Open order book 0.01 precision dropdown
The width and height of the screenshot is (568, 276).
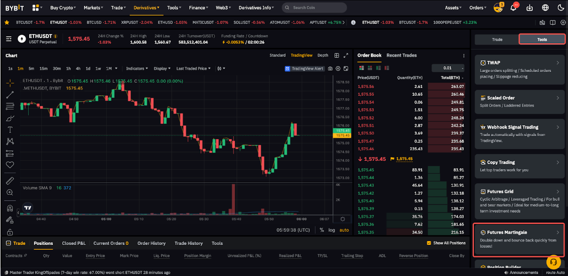point(448,68)
